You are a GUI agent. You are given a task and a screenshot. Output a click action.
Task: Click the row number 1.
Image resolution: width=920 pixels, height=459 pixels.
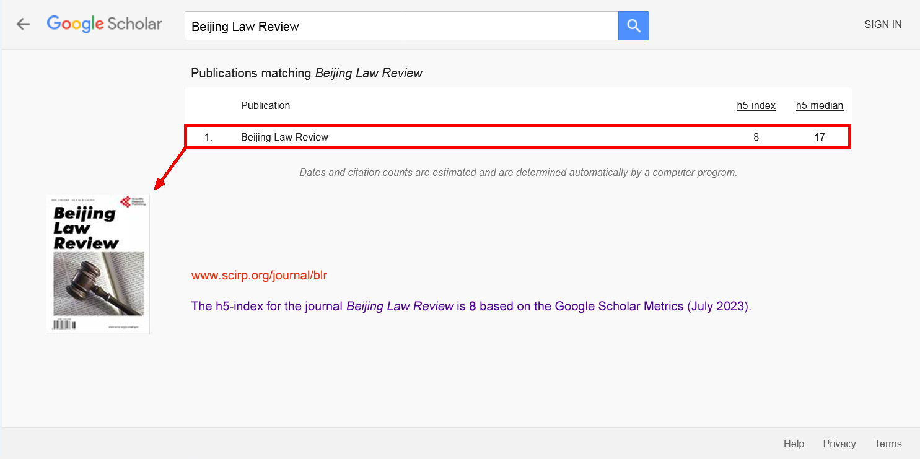(208, 137)
